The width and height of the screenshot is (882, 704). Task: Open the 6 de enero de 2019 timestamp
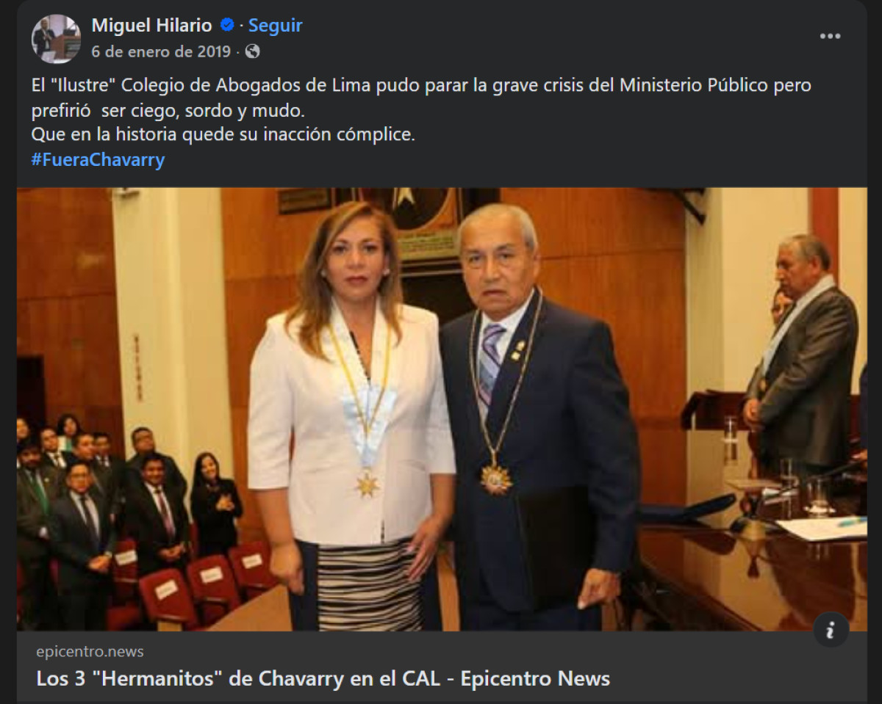click(x=160, y=51)
